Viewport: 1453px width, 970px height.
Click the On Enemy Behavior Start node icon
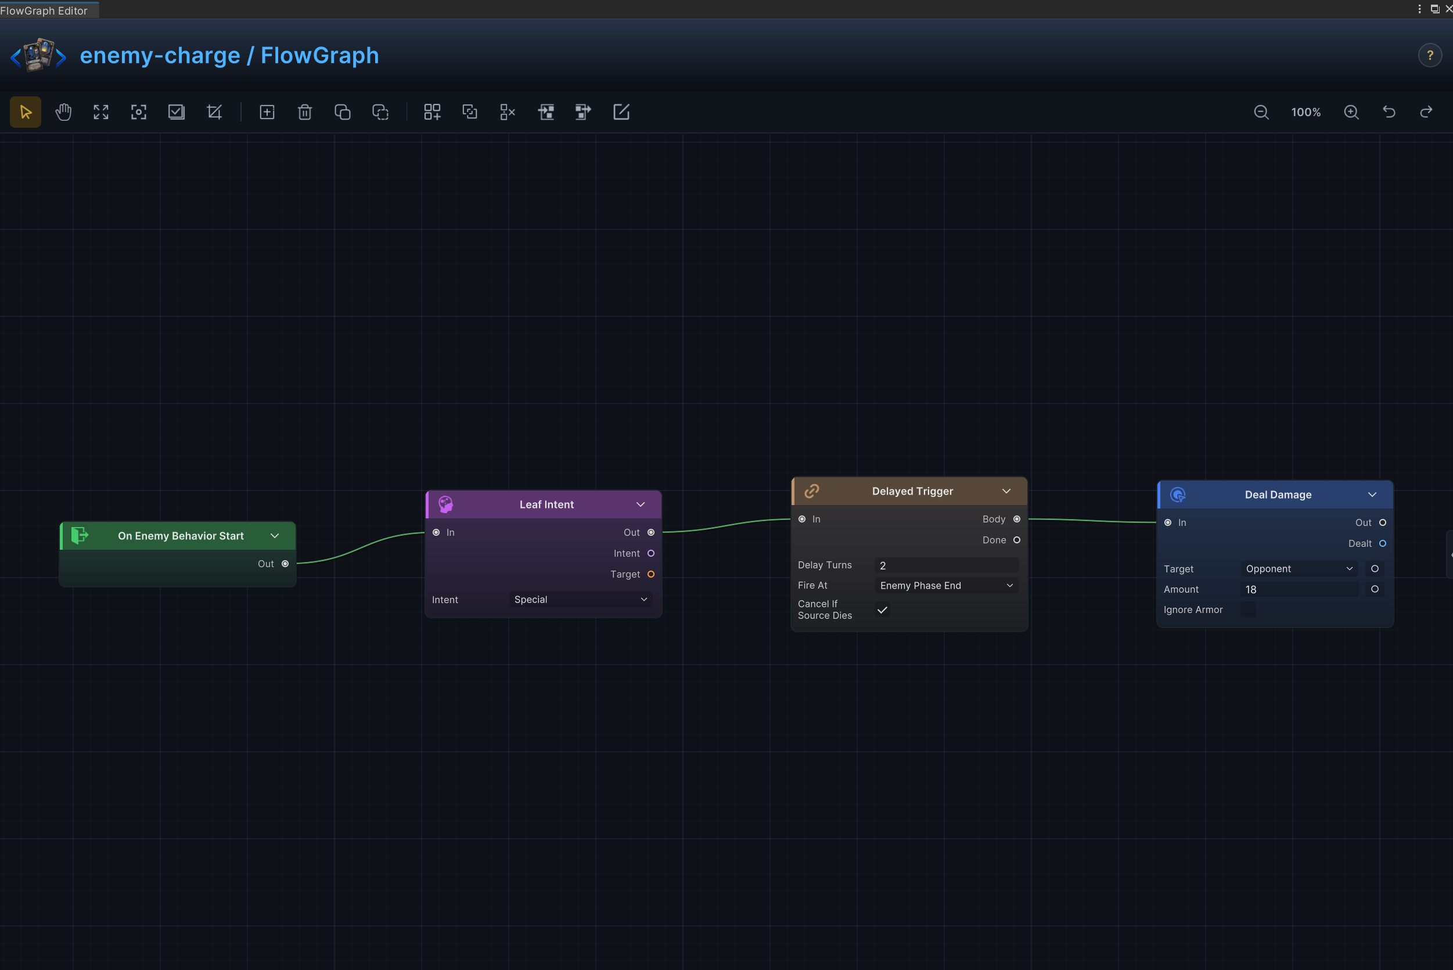tap(80, 535)
